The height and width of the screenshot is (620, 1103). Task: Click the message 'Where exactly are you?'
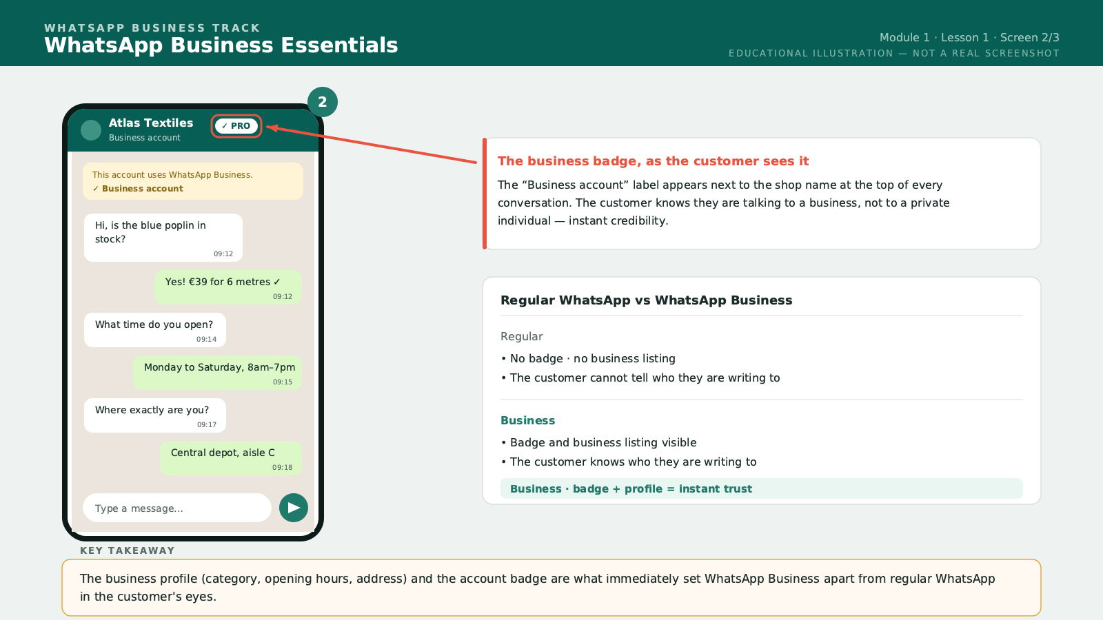click(155, 415)
